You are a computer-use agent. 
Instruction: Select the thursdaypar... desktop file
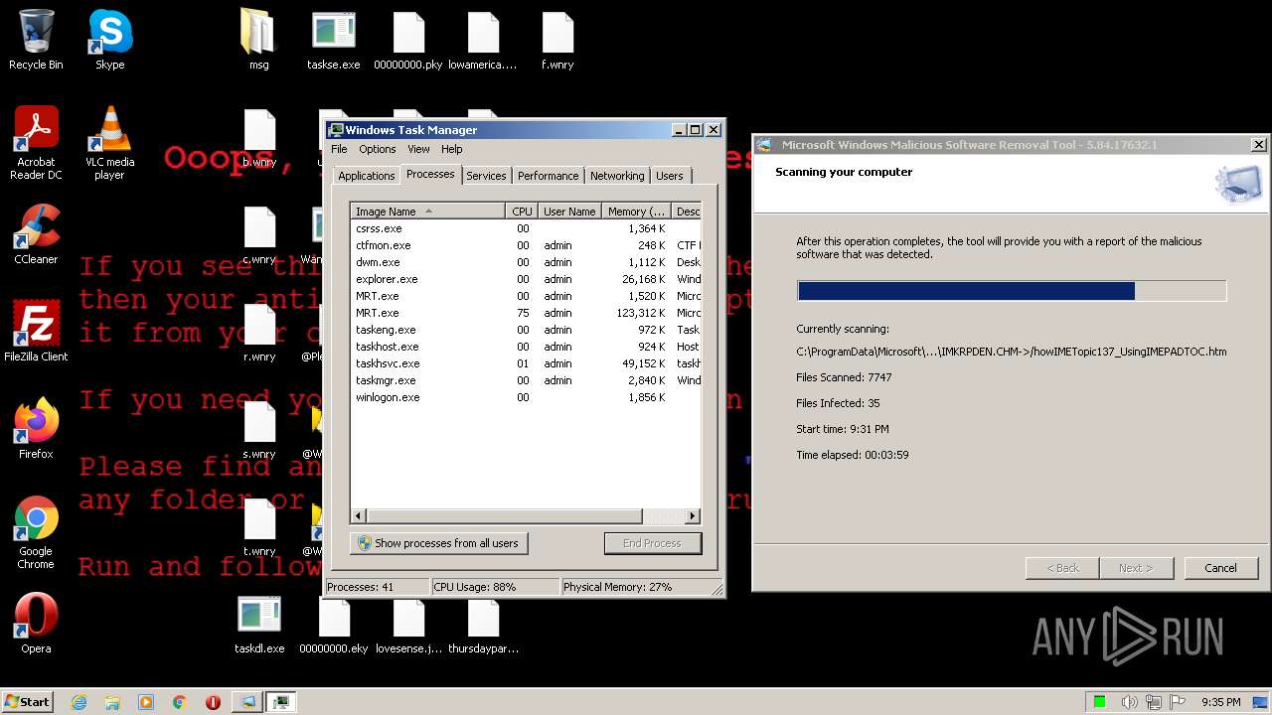point(483,624)
